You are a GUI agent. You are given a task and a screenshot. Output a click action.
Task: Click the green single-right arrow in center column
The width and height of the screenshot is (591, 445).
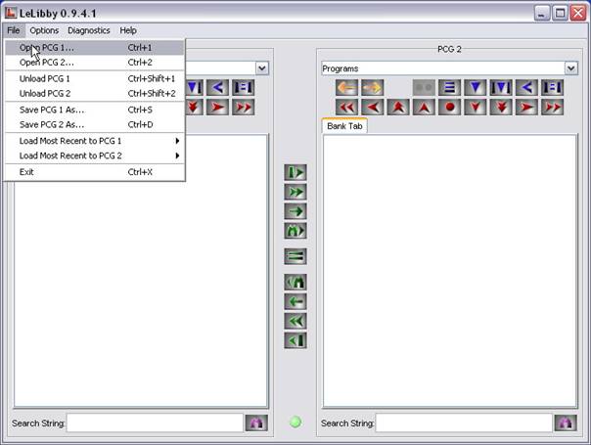click(295, 211)
